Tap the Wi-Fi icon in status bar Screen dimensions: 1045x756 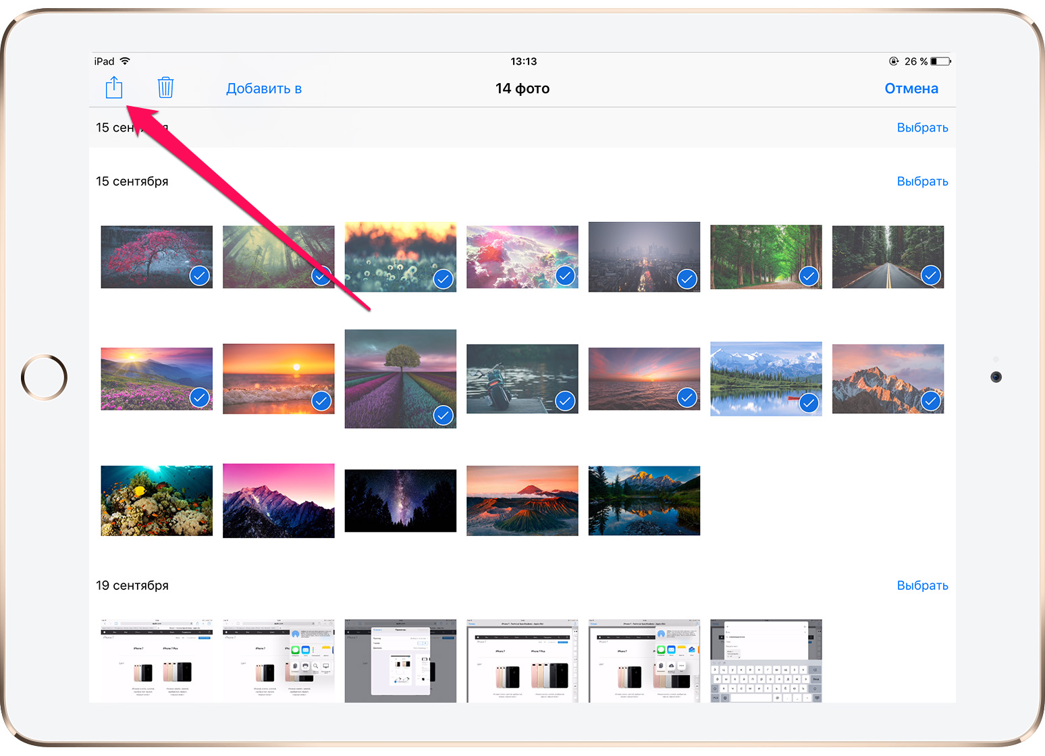pos(125,61)
